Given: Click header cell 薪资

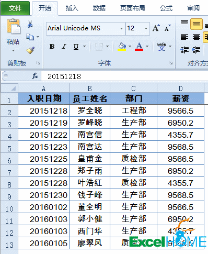Looking at the screenshot, I should pos(181,98).
